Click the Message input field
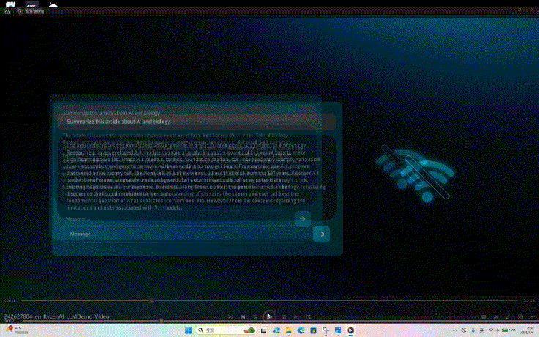Screen dimensions: 539x337 (183, 234)
